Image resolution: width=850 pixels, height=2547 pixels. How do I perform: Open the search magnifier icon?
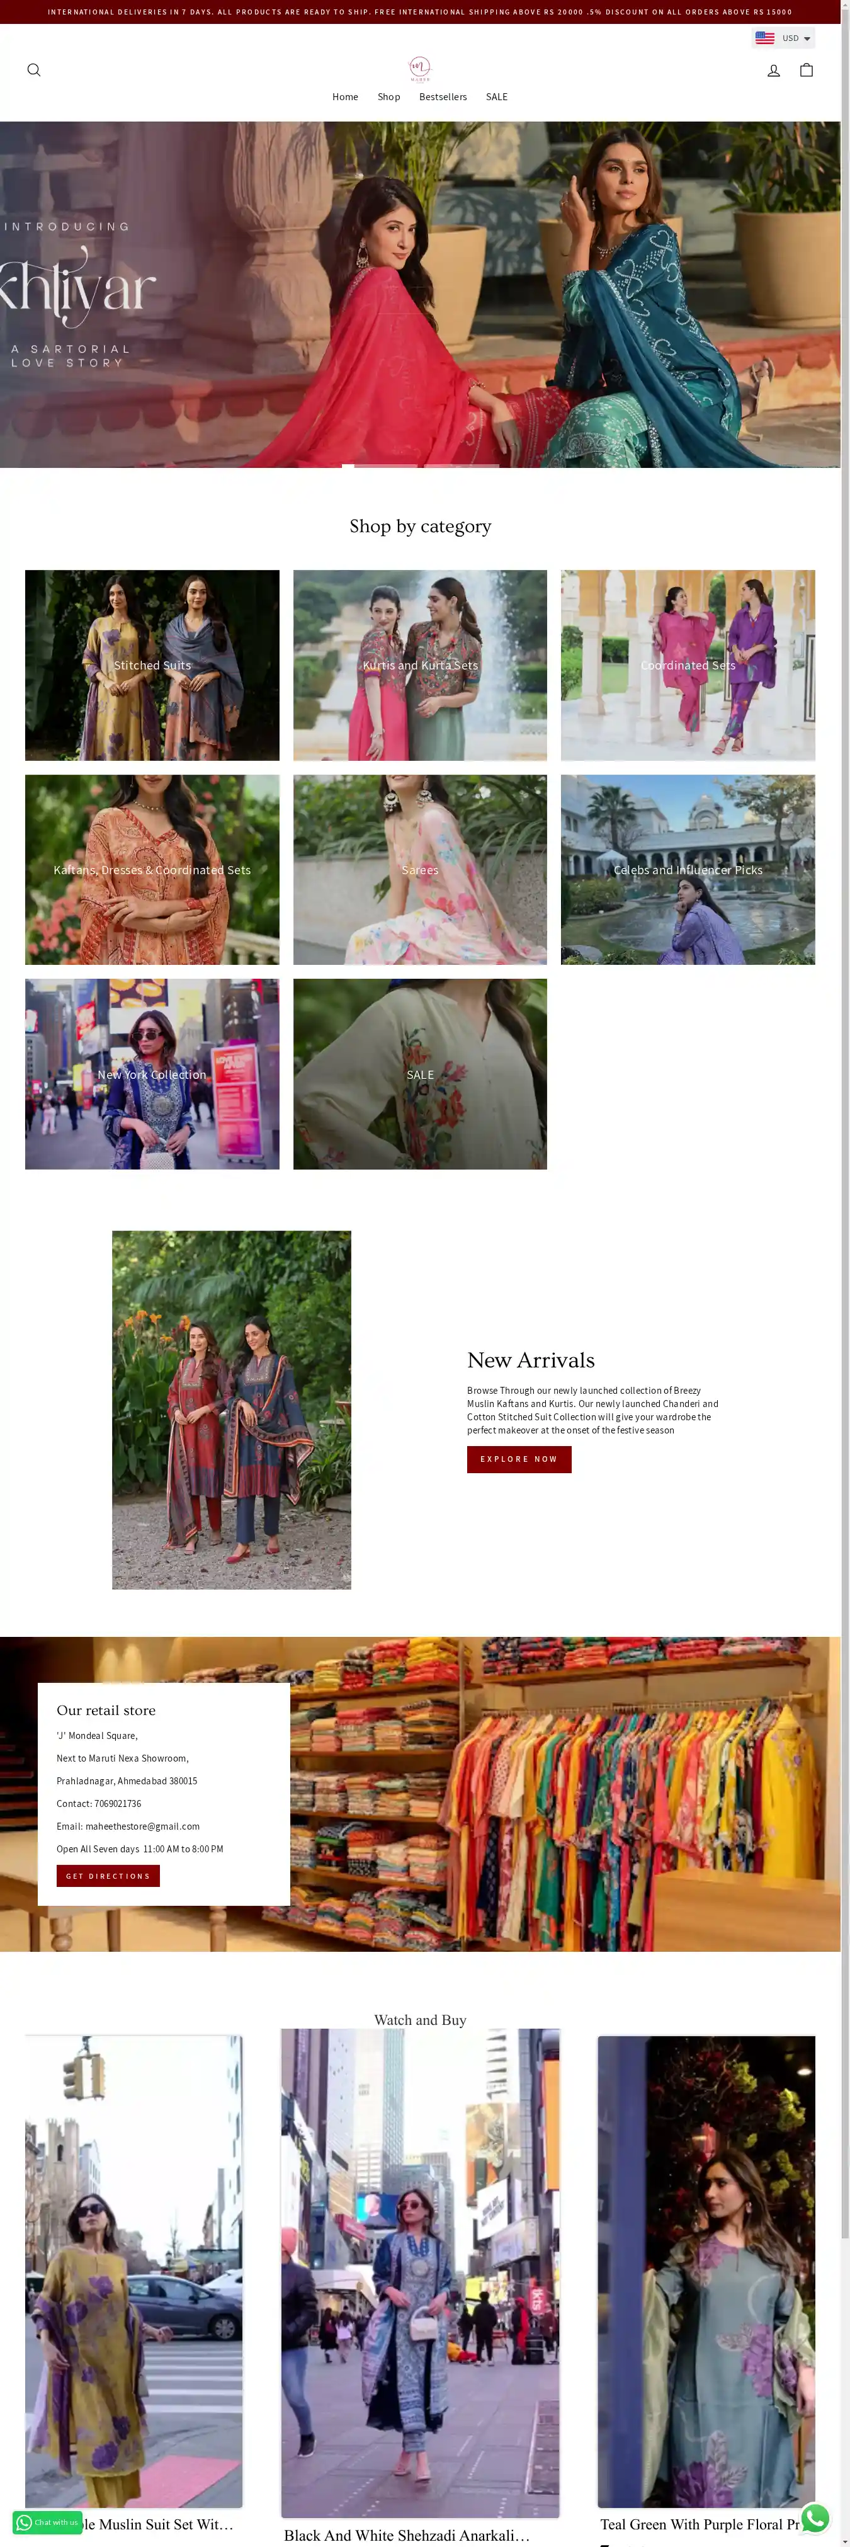[33, 70]
